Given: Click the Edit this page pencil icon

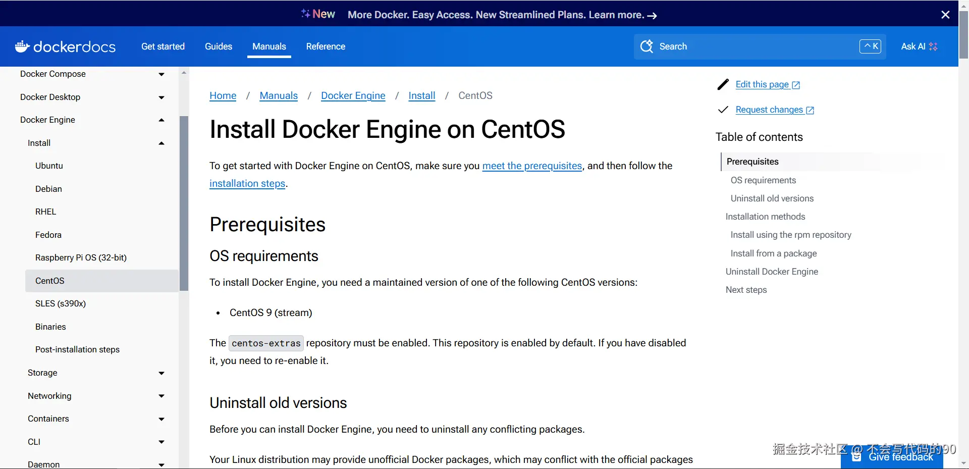Looking at the screenshot, I should [723, 84].
